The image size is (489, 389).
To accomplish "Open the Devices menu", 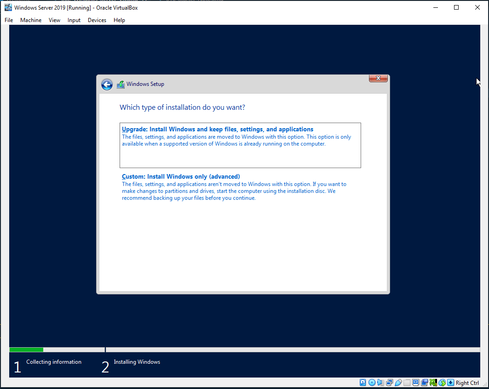I will (97, 20).
